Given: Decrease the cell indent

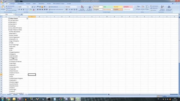Looking at the screenshot, I should pyautogui.click(x=45, y=10).
